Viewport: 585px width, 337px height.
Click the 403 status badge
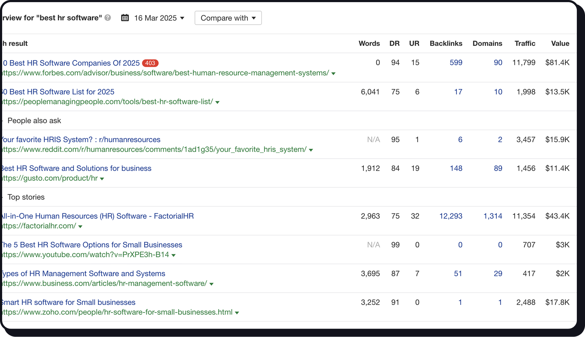[x=150, y=63]
